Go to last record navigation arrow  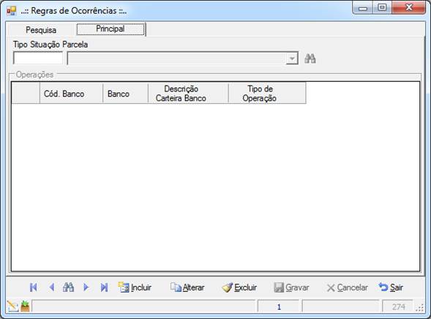click(x=104, y=288)
